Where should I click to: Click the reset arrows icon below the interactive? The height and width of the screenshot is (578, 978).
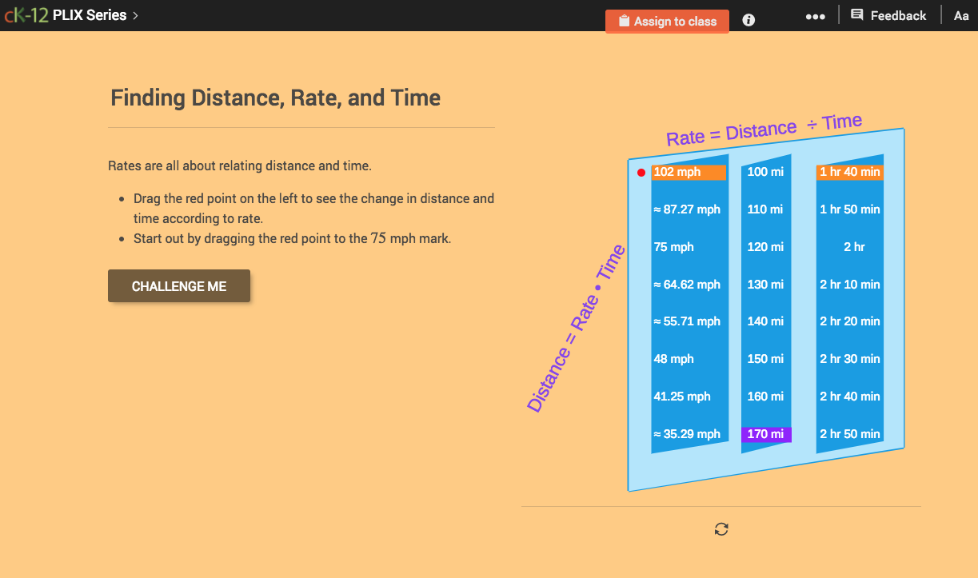721,529
